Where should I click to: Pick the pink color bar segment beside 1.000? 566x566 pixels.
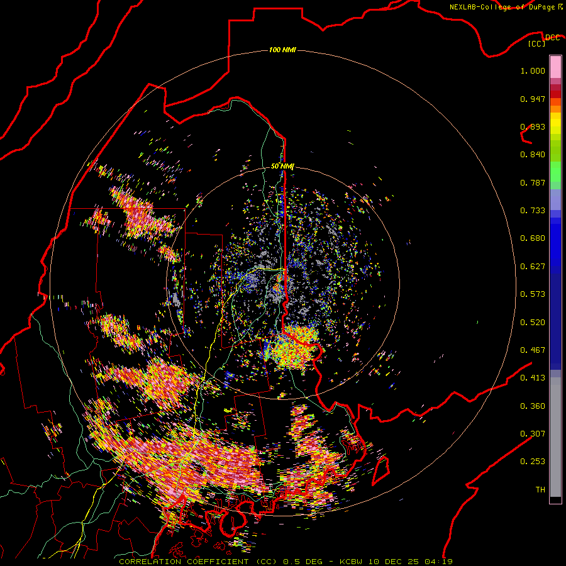pos(555,67)
